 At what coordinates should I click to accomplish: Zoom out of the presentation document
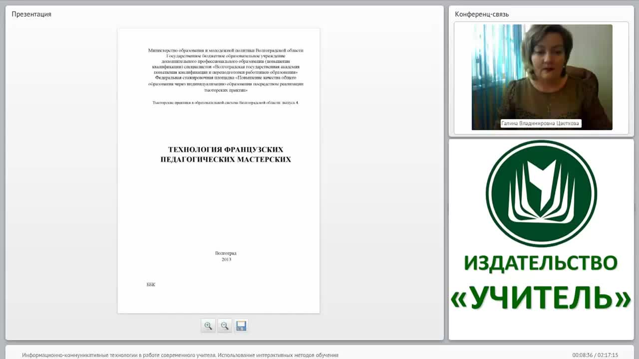pos(225,326)
